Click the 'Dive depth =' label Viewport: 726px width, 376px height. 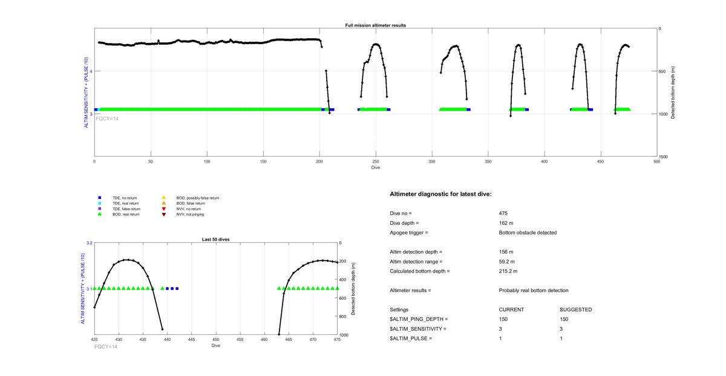tap(405, 223)
